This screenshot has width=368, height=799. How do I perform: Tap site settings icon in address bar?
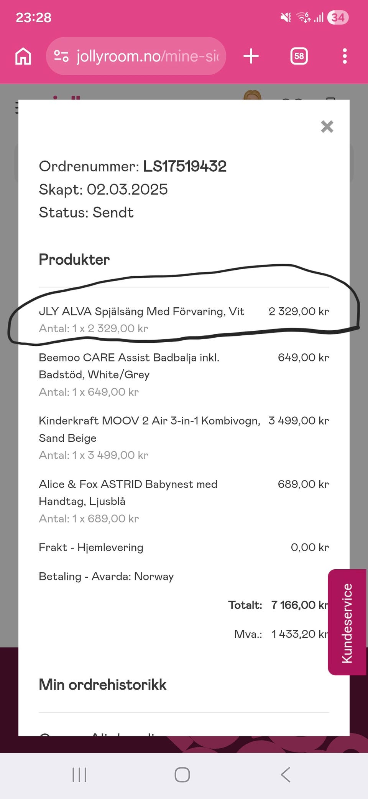pos(61,56)
